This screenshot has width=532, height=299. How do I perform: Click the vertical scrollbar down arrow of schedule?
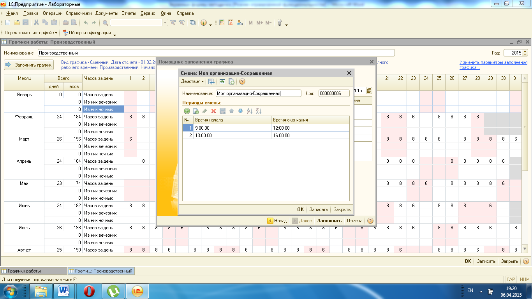(x=525, y=248)
